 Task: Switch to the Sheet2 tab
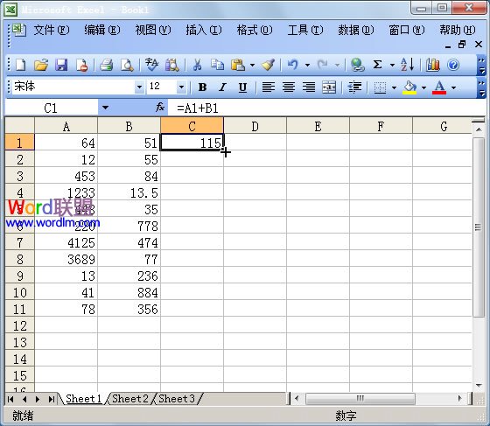click(x=130, y=399)
